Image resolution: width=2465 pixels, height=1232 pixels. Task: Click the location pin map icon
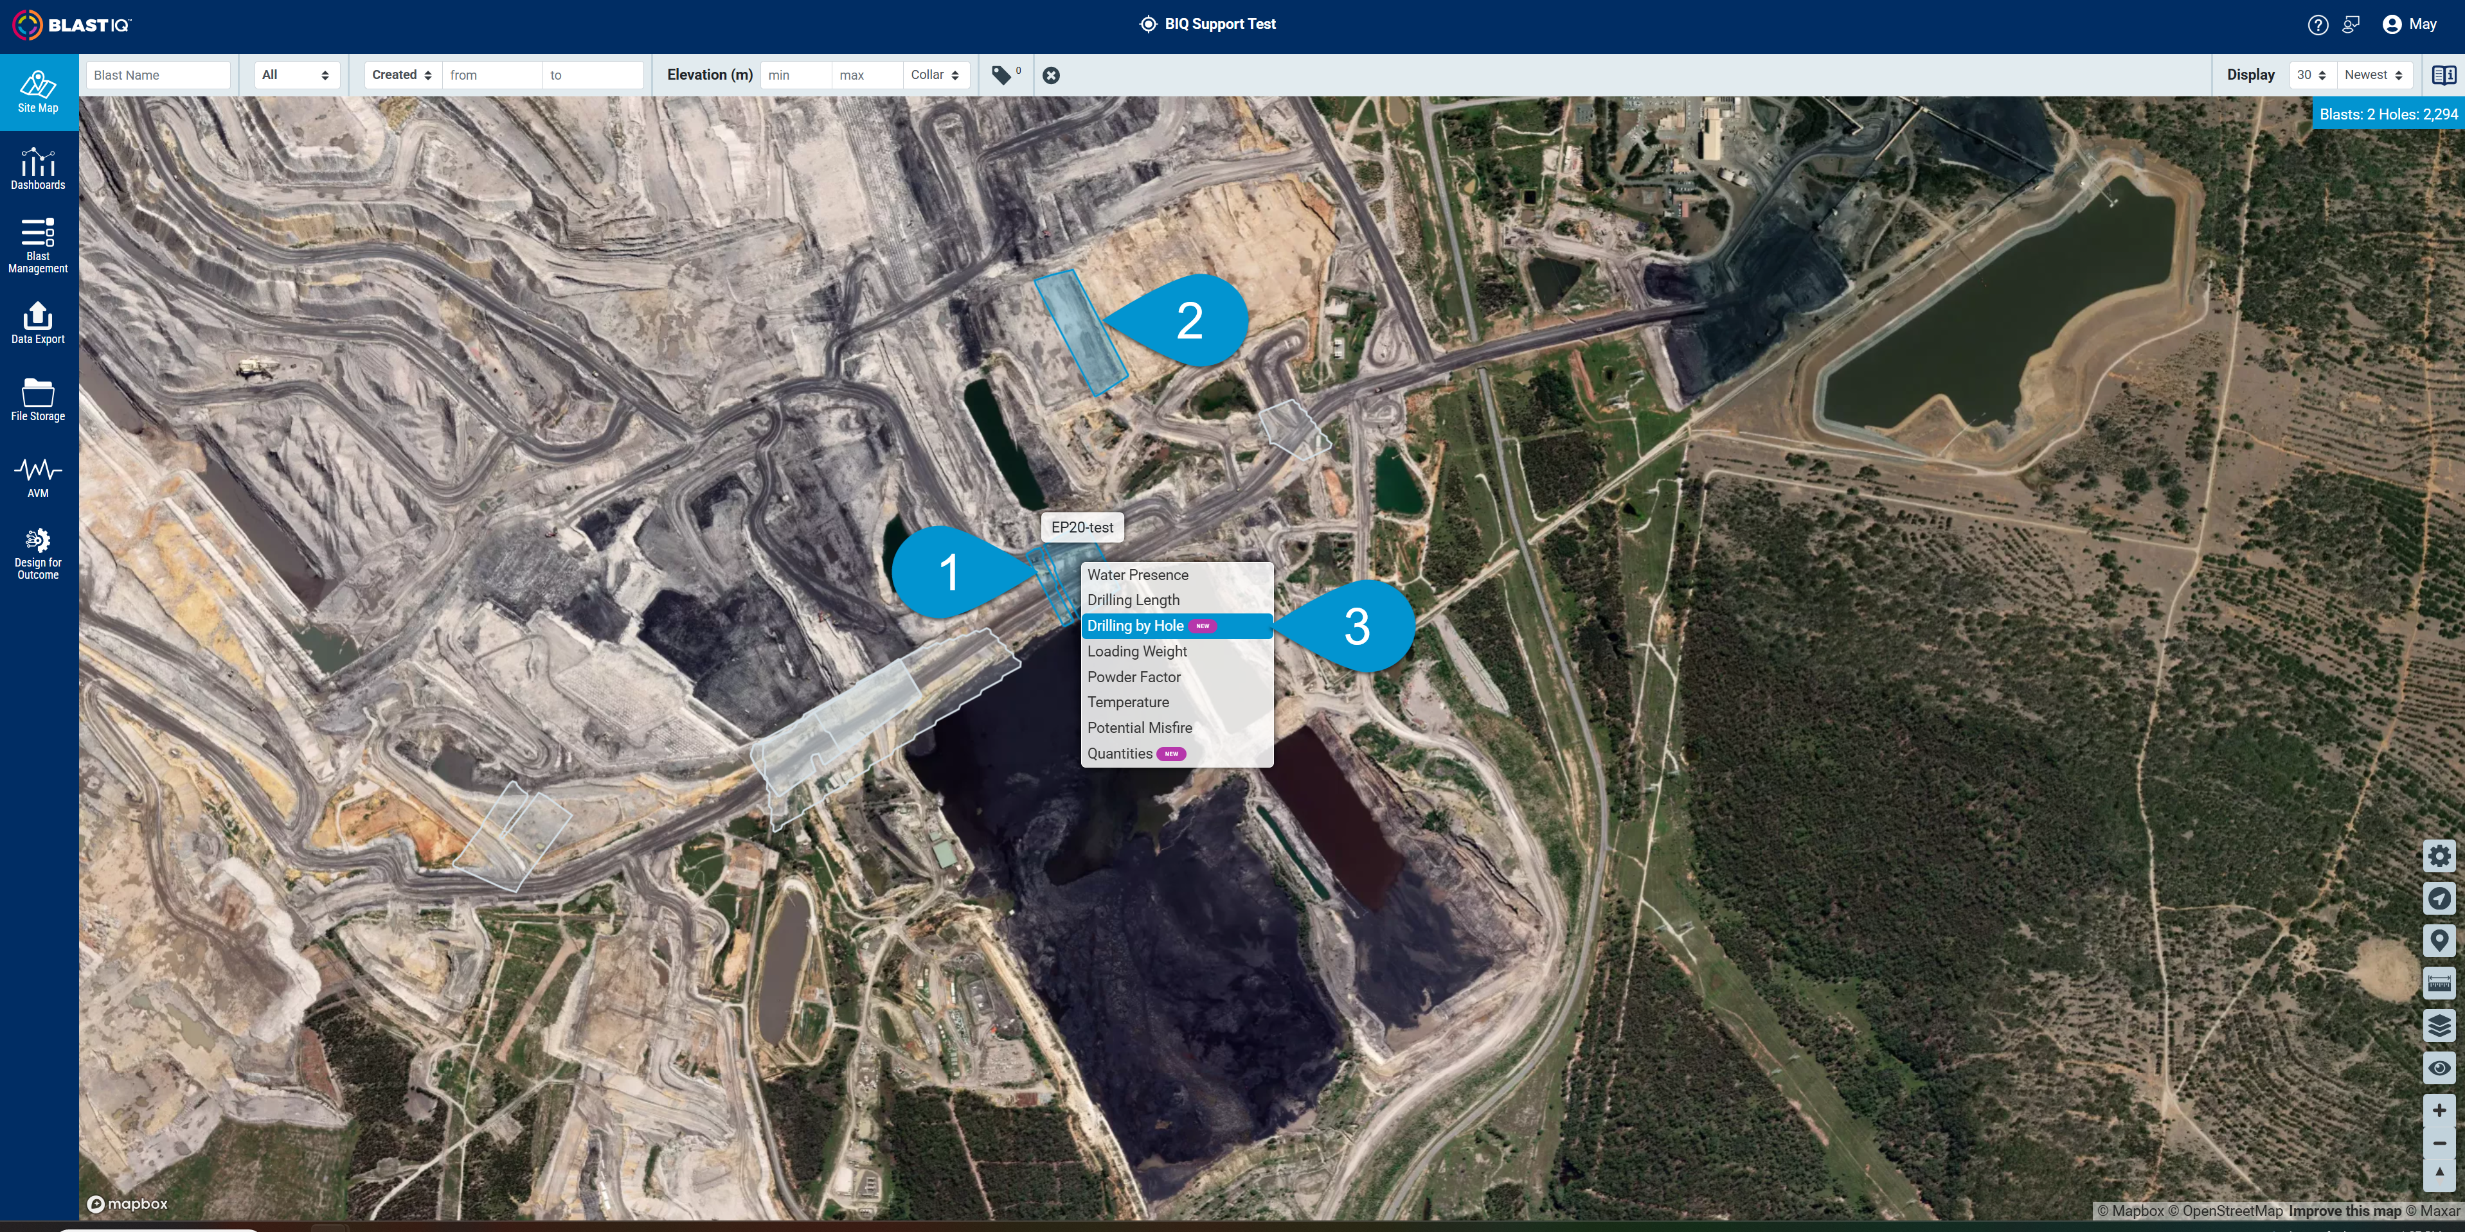click(x=2439, y=940)
